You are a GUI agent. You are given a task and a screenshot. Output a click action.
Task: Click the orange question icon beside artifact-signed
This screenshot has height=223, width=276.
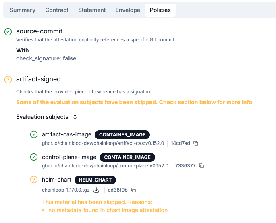point(8,80)
